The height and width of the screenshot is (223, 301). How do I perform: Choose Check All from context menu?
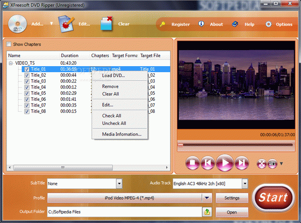point(120,116)
